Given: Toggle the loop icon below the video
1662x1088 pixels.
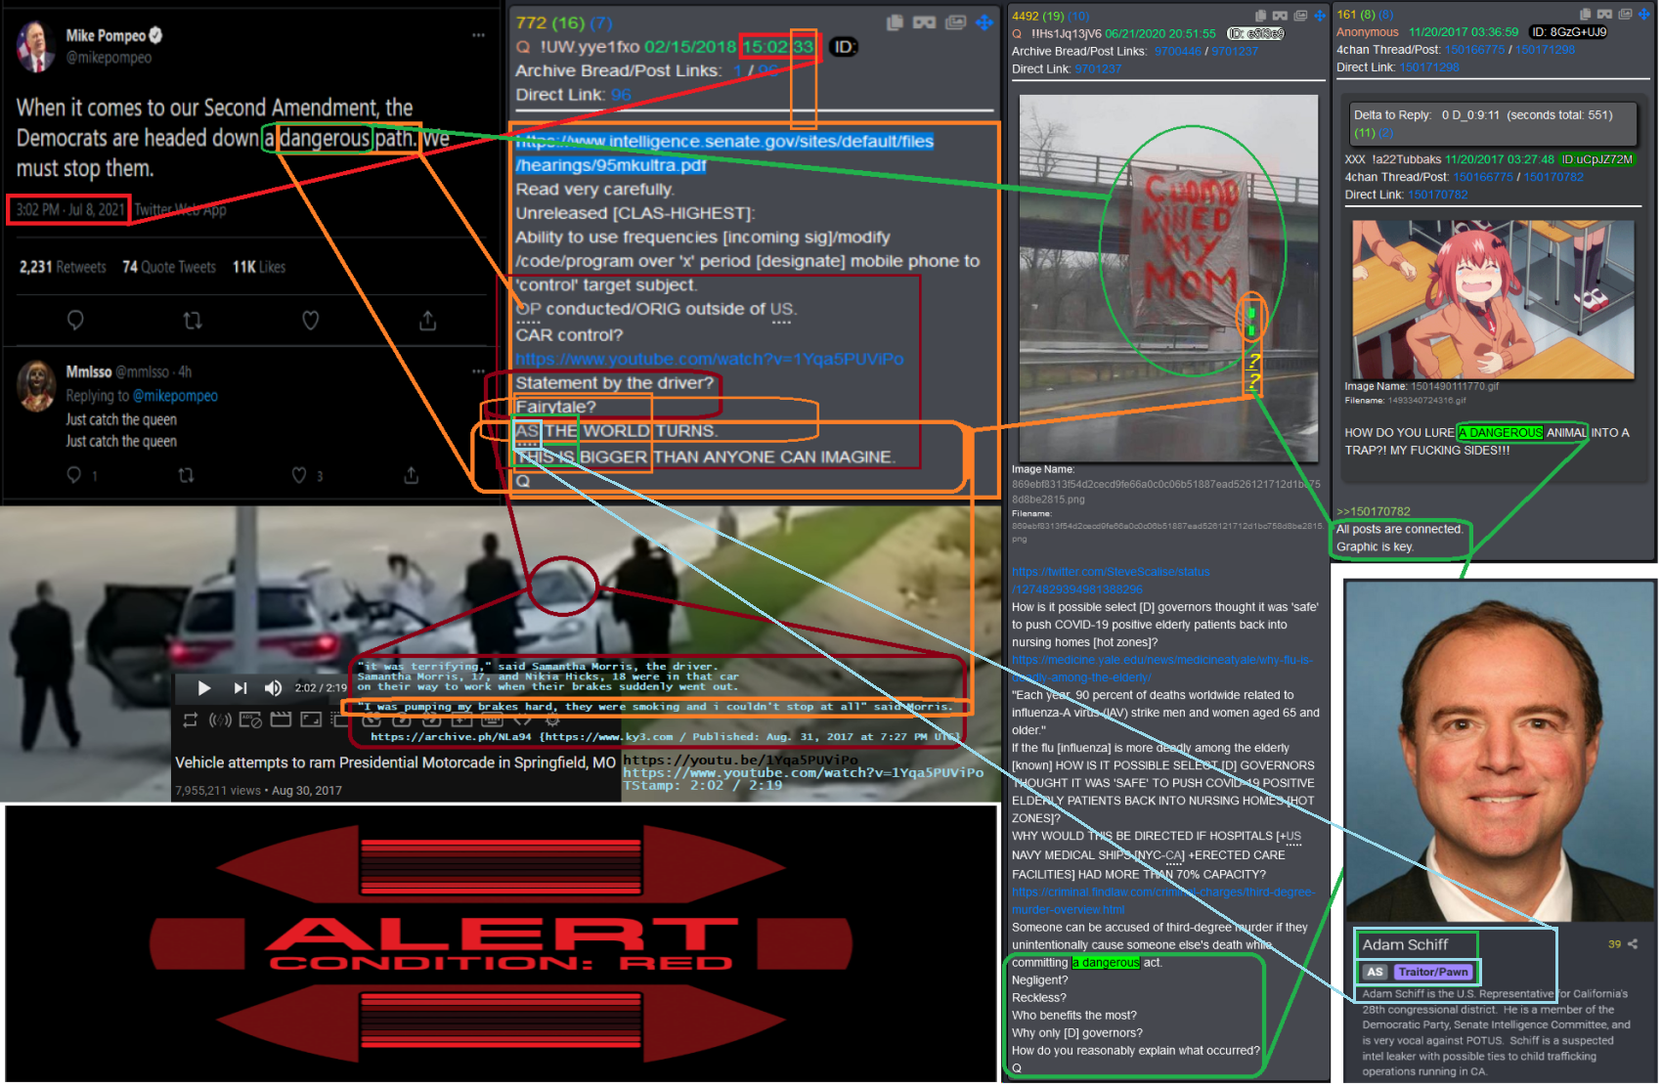Looking at the screenshot, I should [190, 720].
